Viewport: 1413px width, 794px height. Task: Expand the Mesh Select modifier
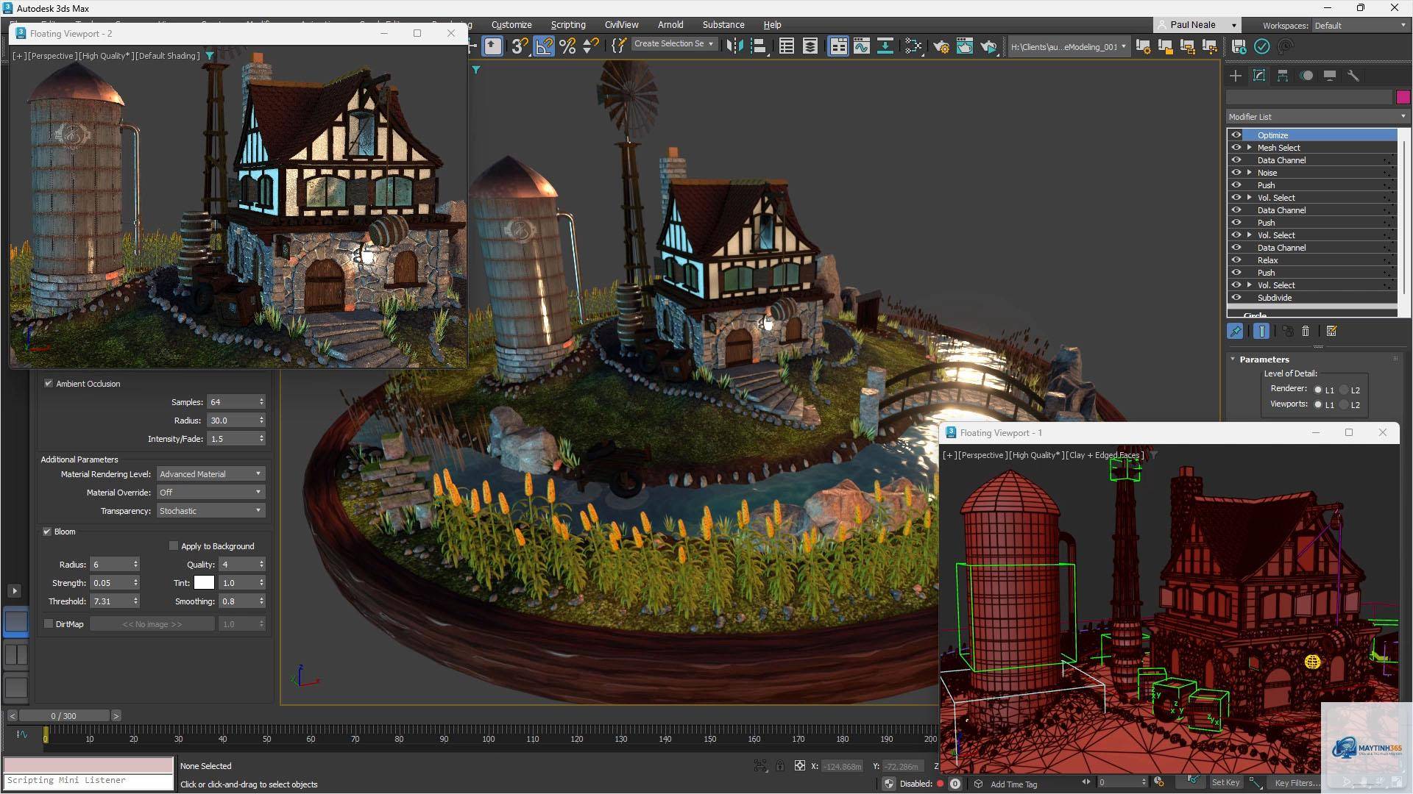click(x=1250, y=148)
